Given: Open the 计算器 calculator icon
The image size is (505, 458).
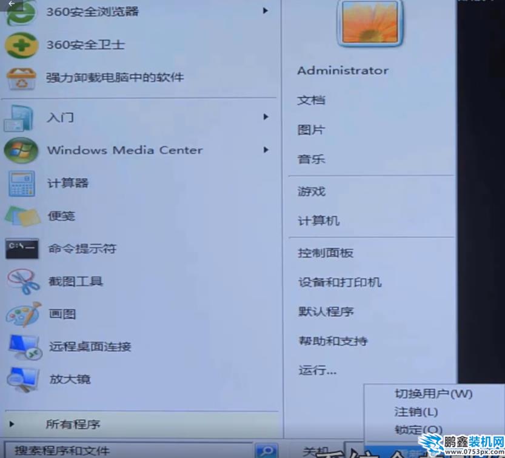Looking at the screenshot, I should click(x=22, y=184).
